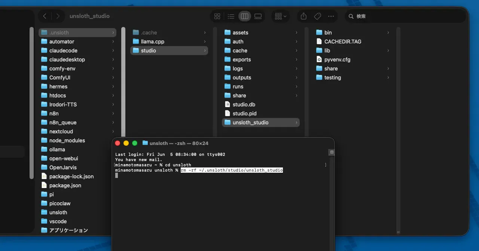Switch Finder to gallery view
Image resolution: width=479 pixels, height=251 pixels.
(x=258, y=16)
